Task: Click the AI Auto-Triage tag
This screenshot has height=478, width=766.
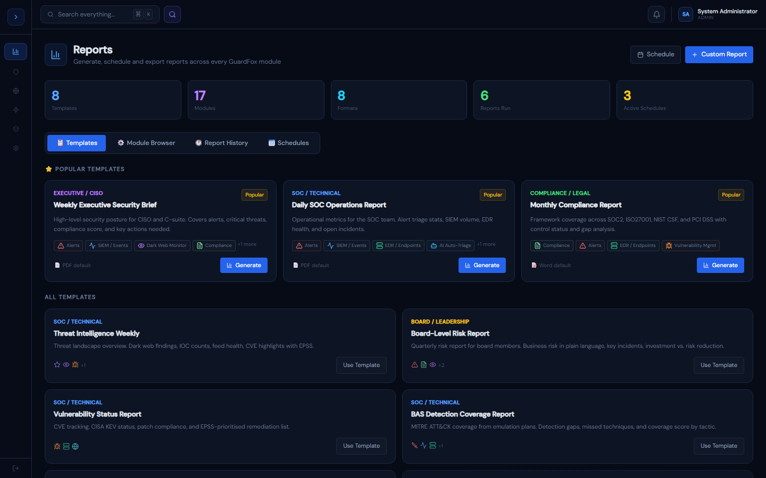Action: click(451, 245)
